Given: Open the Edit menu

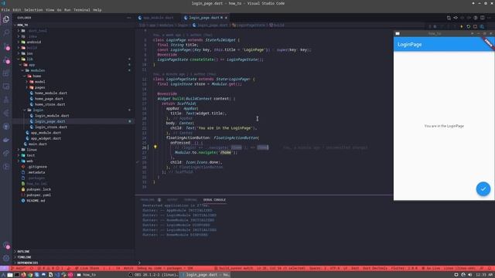Looking at the screenshot, I should (x=17, y=10).
